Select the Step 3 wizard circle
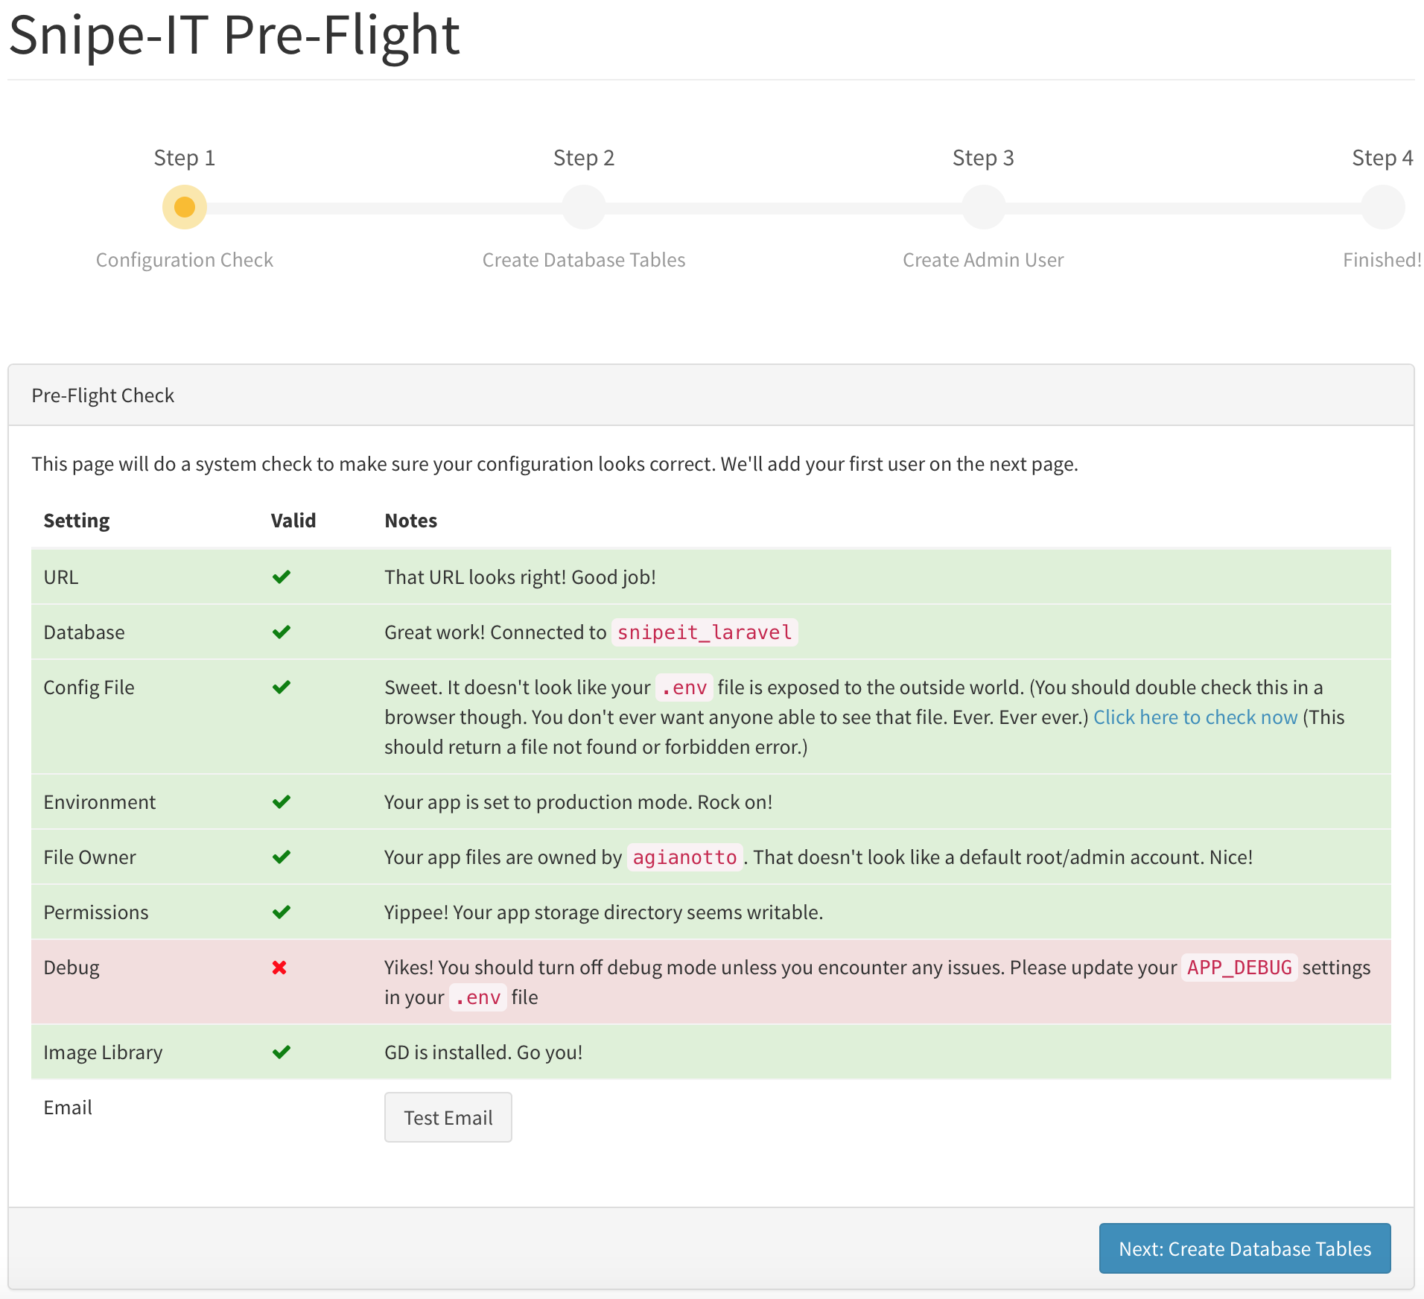 [983, 207]
